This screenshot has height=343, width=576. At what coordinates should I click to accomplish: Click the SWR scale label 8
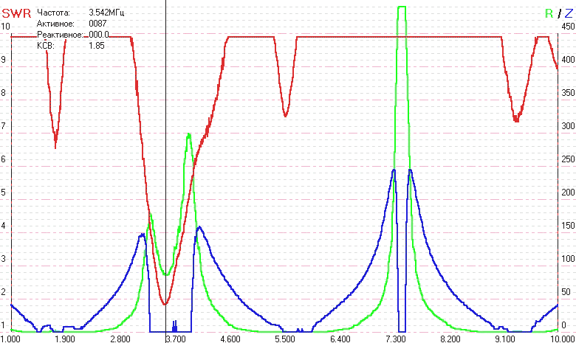[x=3, y=92]
